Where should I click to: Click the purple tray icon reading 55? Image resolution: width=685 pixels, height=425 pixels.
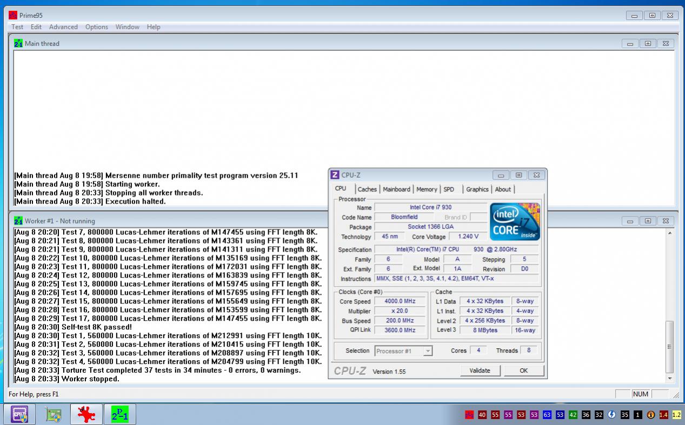tap(508, 415)
